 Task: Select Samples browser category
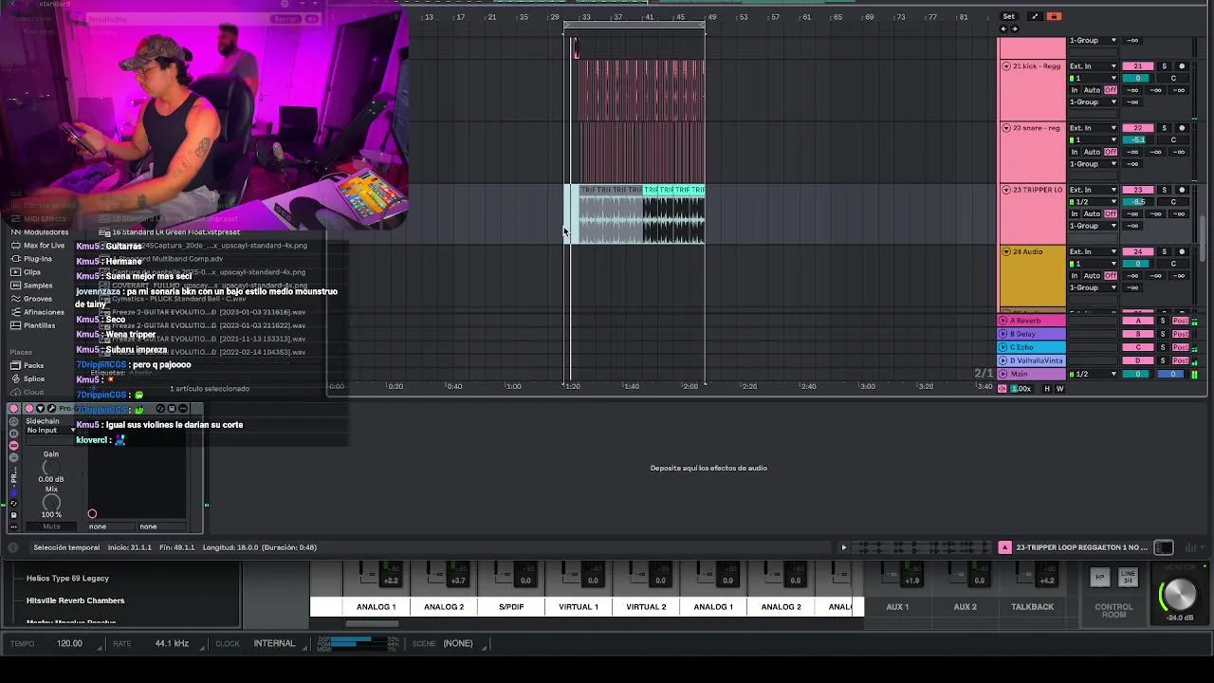coord(31,286)
